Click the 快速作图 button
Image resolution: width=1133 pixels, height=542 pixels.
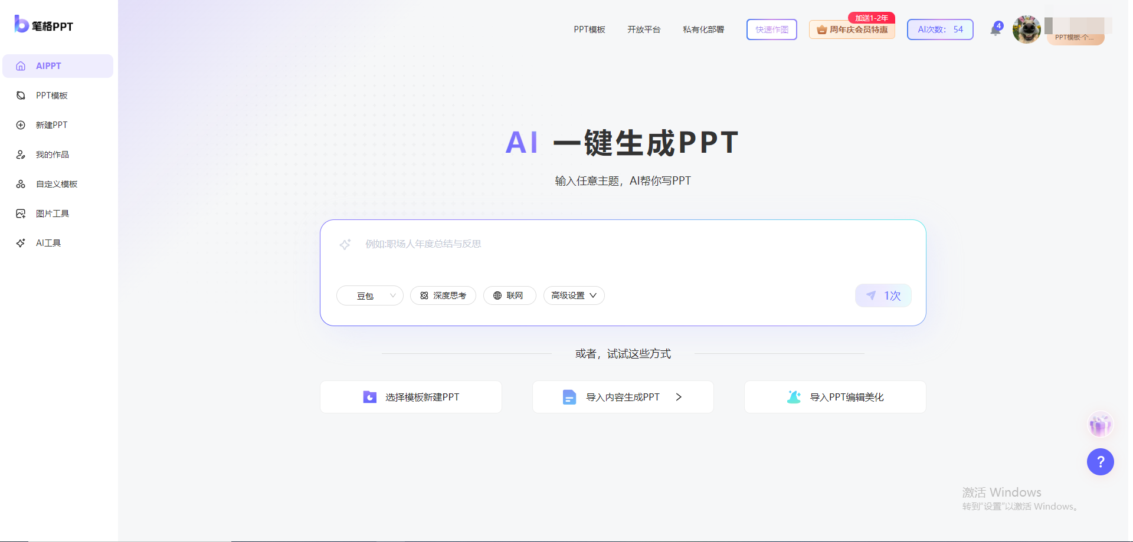(x=771, y=29)
